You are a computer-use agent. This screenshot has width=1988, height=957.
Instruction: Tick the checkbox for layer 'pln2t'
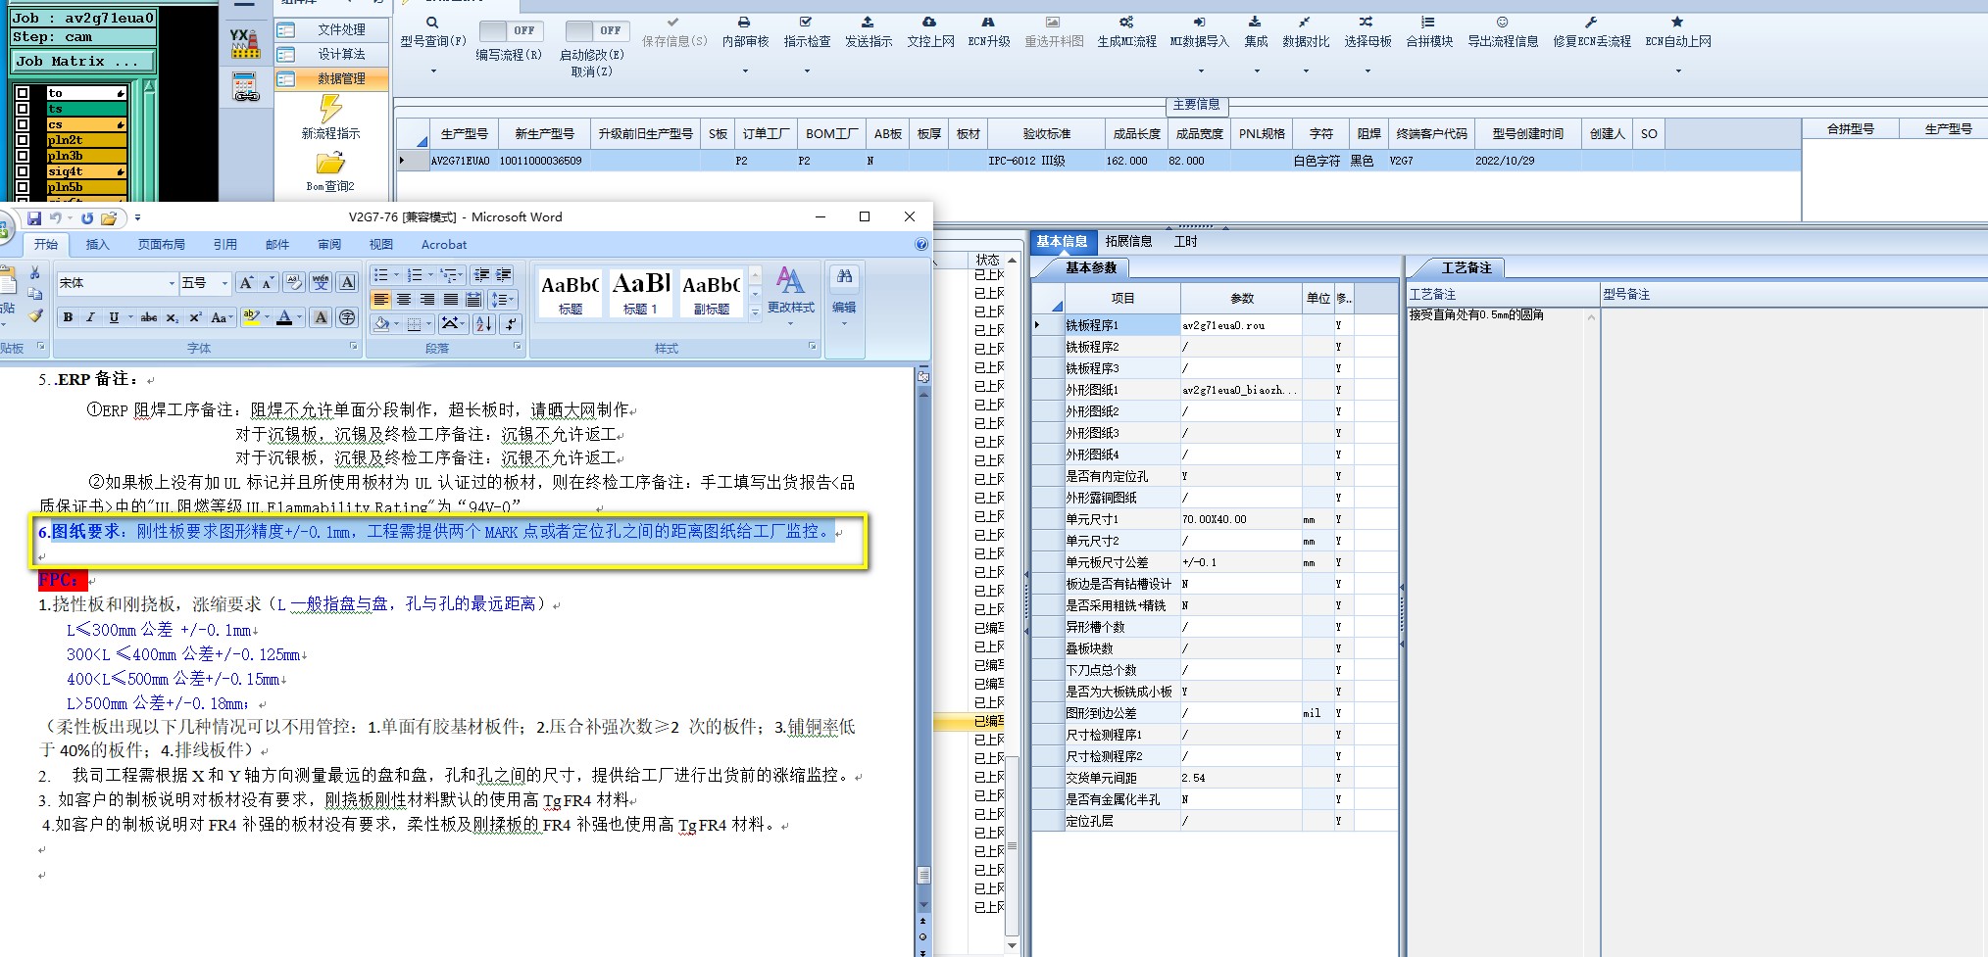[x=23, y=140]
